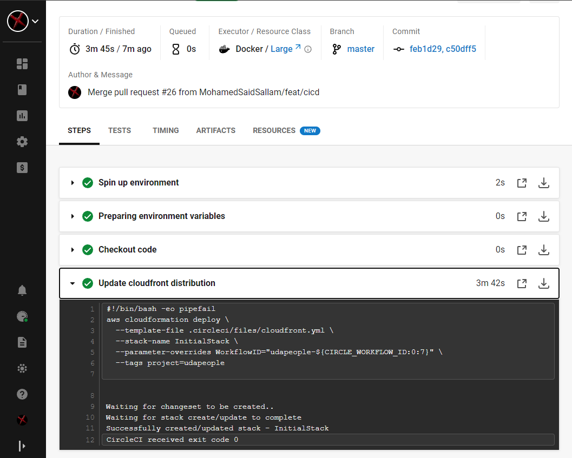Collapse Update cloudfront distribution step
Image resolution: width=572 pixels, height=458 pixels.
click(x=73, y=283)
